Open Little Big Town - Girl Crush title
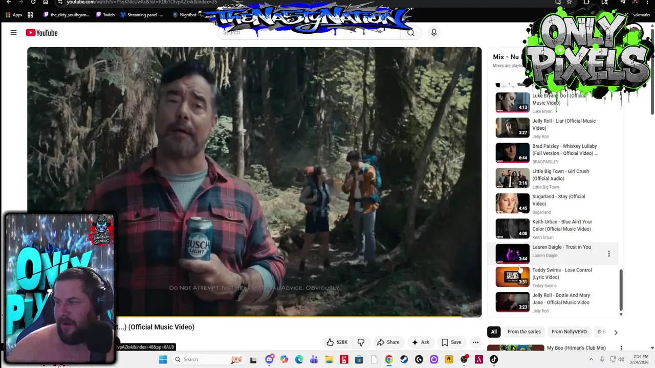The height and width of the screenshot is (368, 655). click(560, 175)
